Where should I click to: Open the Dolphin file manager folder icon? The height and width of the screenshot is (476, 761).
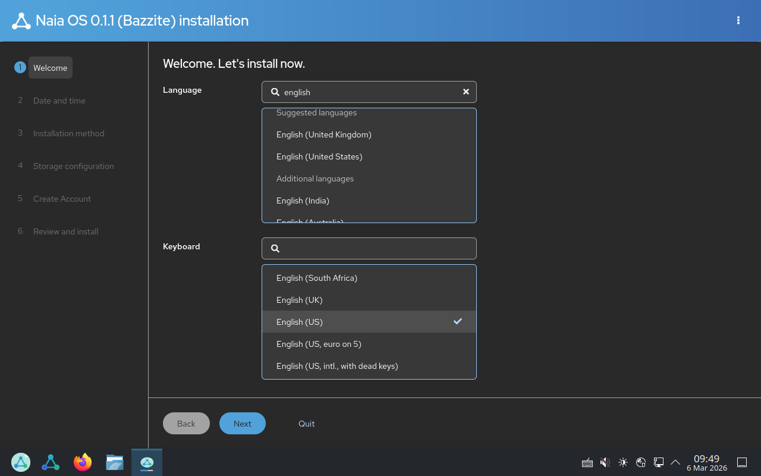[x=115, y=462]
